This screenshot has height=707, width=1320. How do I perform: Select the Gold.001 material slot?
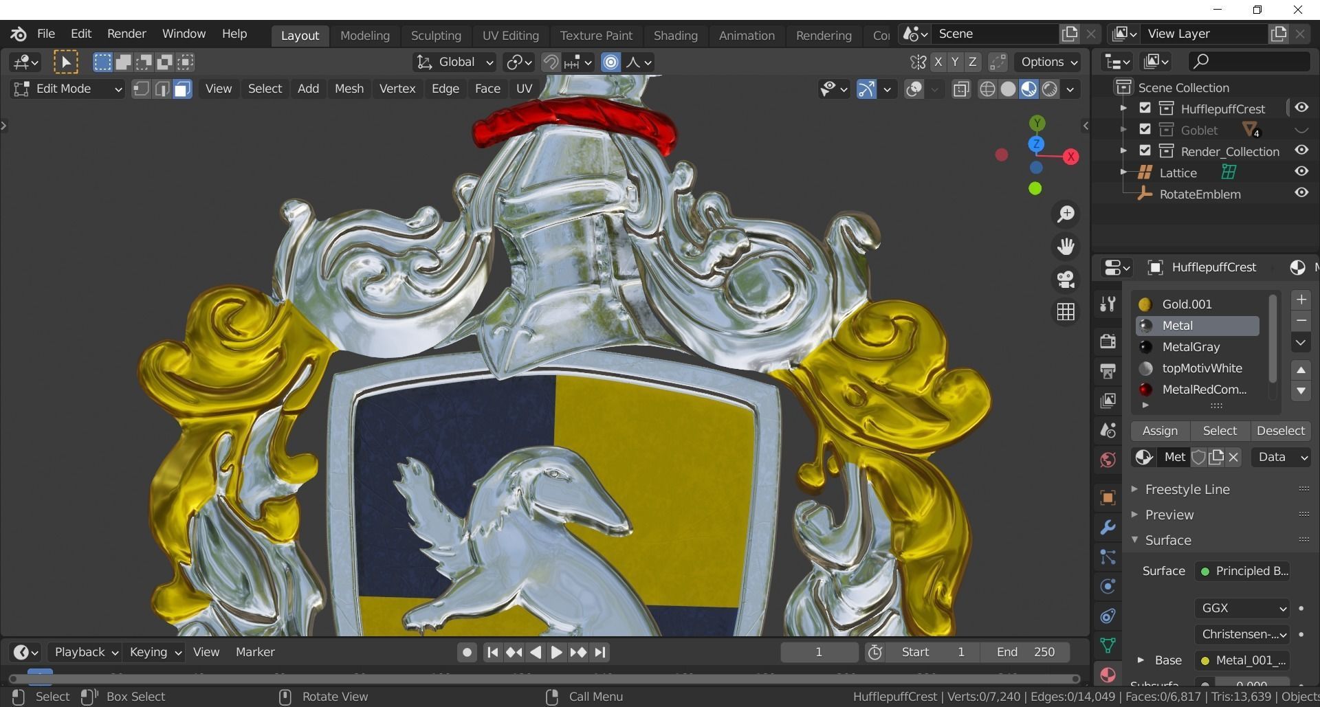1198,304
